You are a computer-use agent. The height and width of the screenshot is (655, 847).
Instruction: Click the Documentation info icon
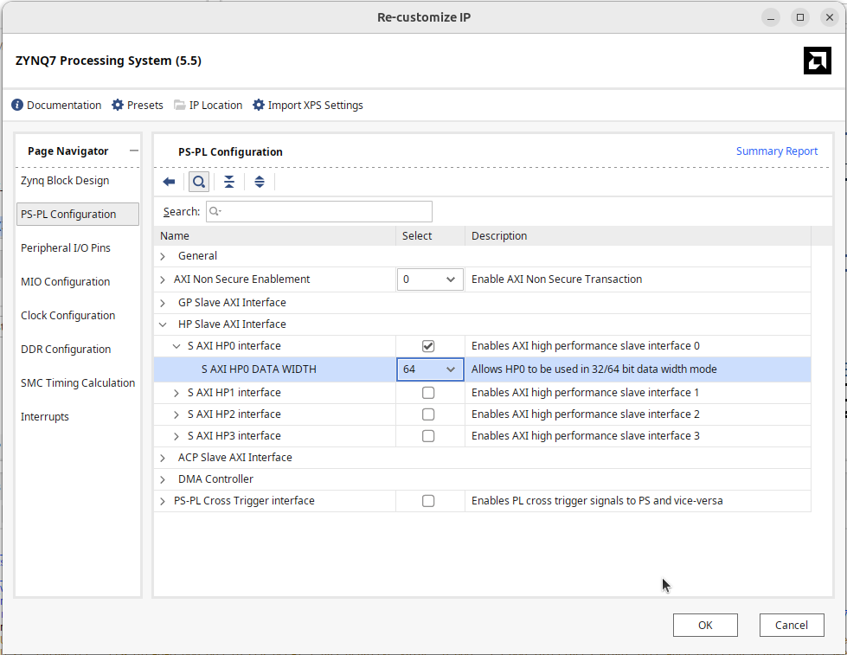[x=17, y=105]
